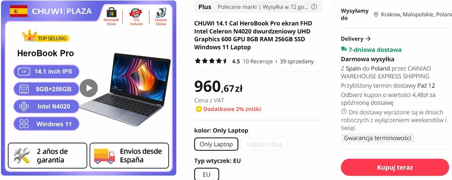Click the yellow coin icon by Dodatkowe 2% zniżki

pos(198,109)
